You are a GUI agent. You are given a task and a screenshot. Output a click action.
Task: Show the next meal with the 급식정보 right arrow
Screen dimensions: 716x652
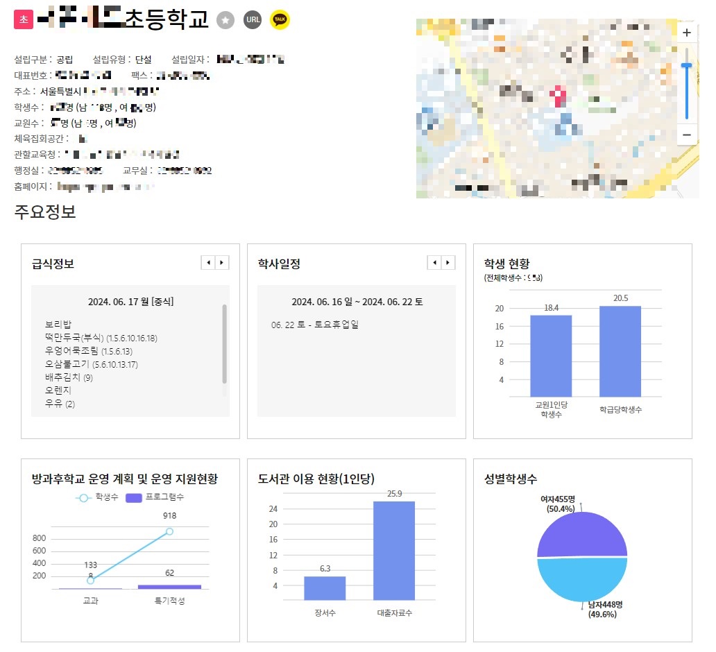(221, 262)
